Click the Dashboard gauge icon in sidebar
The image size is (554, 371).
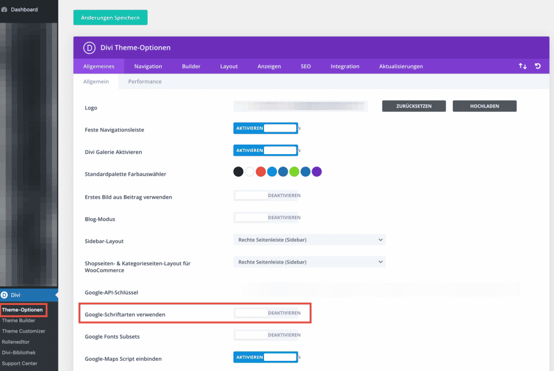tap(5, 10)
